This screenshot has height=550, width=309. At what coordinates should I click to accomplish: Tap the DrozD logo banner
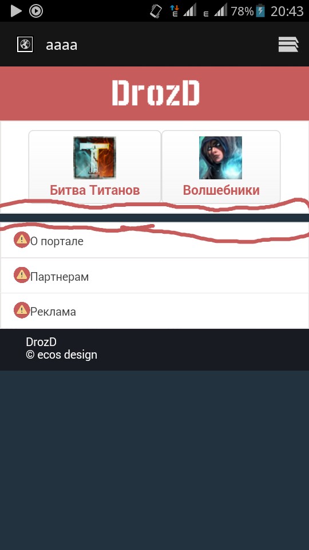[x=154, y=93]
